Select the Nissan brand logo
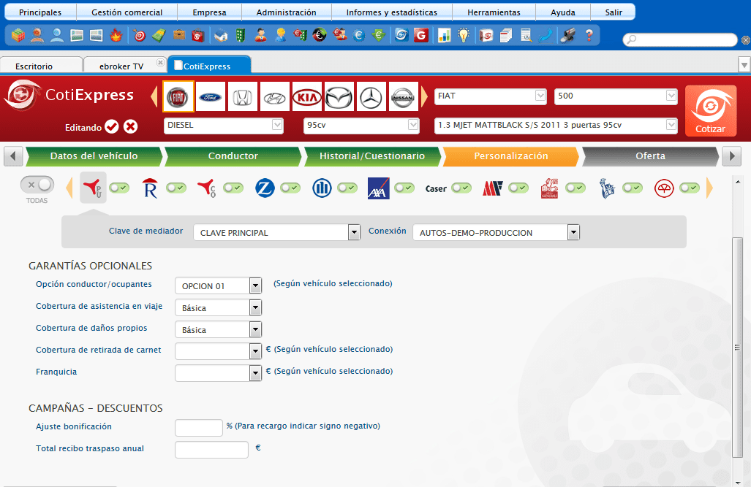 pyautogui.click(x=403, y=96)
